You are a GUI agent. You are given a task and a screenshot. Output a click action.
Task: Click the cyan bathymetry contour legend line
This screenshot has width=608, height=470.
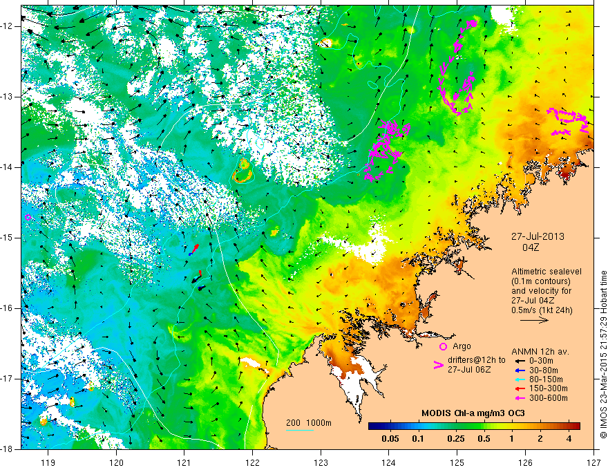click(x=300, y=430)
